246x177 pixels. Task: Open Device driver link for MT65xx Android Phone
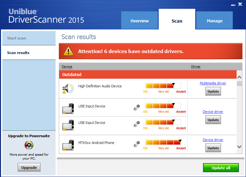click(213, 140)
